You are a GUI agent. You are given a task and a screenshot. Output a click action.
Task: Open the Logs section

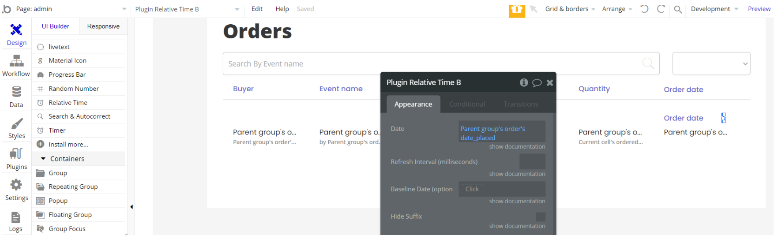(16, 221)
